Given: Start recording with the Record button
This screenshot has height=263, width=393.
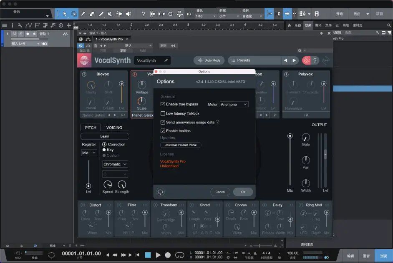Looking at the screenshot, I should [168, 255].
